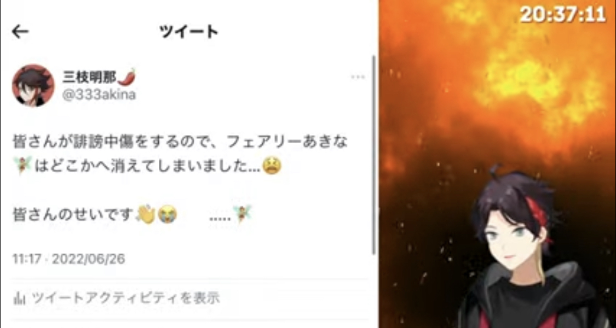Click ツイートアクティビティを表示 link
Viewport: 616px width, 328px height.
click(126, 298)
